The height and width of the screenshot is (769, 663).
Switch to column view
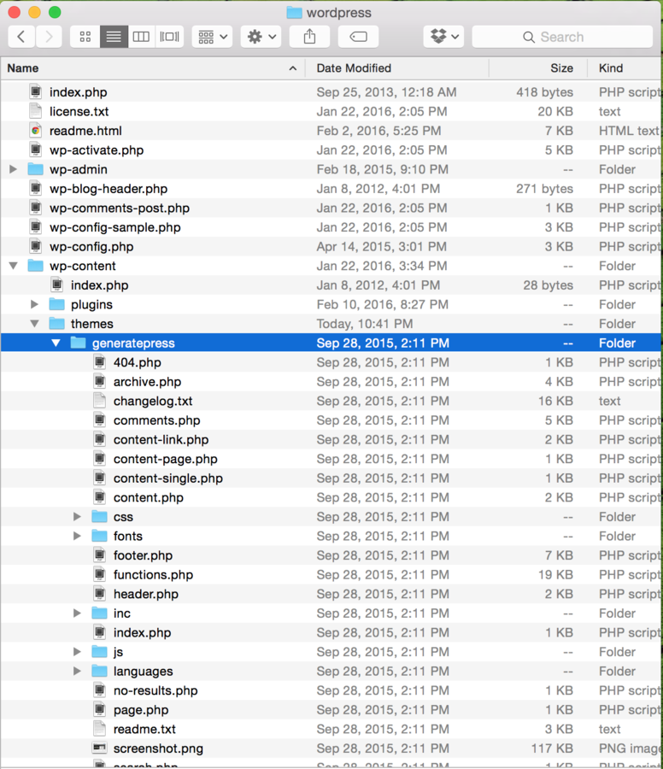(x=141, y=37)
